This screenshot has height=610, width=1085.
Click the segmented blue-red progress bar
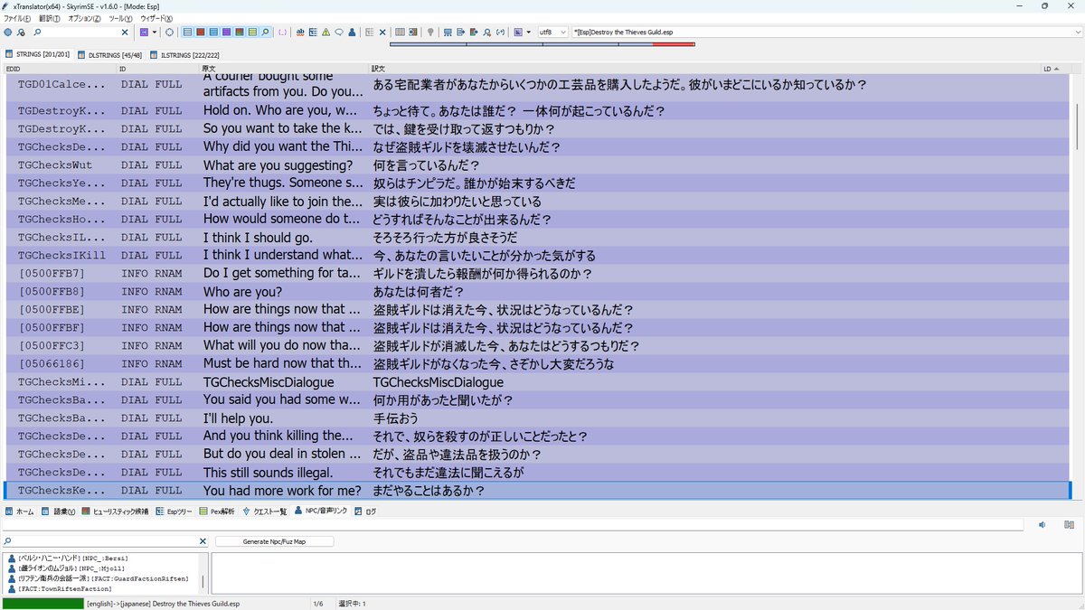pos(542,43)
